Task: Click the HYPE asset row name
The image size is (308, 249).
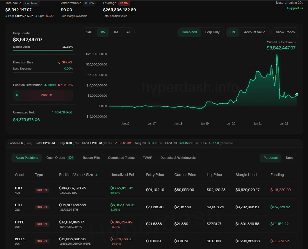Action: pyautogui.click(x=19, y=222)
